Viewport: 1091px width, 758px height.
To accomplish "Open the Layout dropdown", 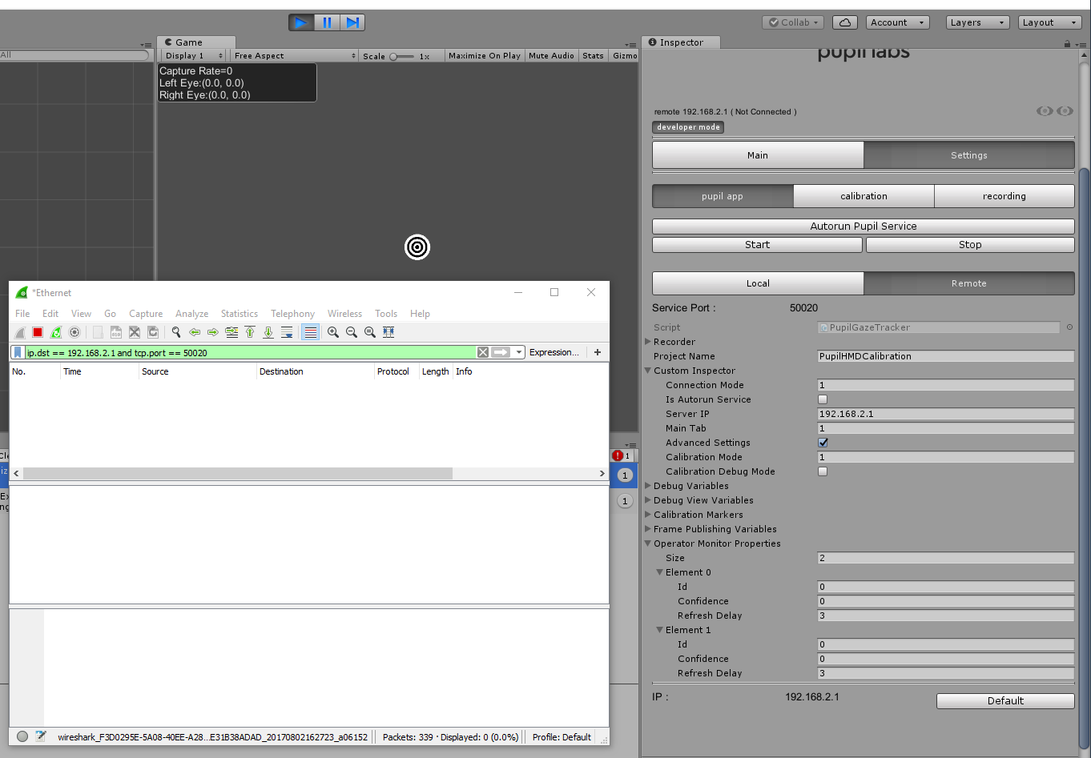I will click(1050, 22).
